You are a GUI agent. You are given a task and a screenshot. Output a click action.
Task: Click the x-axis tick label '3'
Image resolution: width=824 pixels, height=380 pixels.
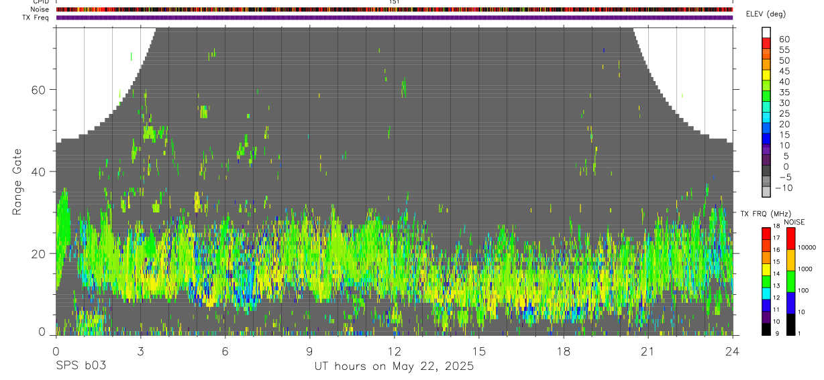[x=140, y=351]
